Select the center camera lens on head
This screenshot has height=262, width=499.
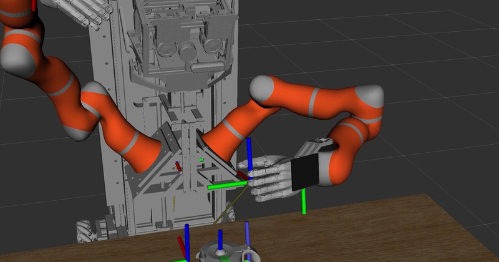coord(187,51)
